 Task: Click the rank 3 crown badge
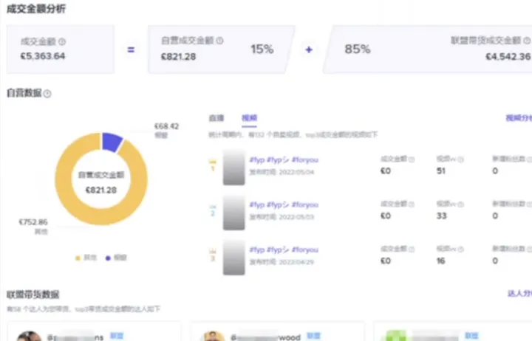tap(213, 255)
